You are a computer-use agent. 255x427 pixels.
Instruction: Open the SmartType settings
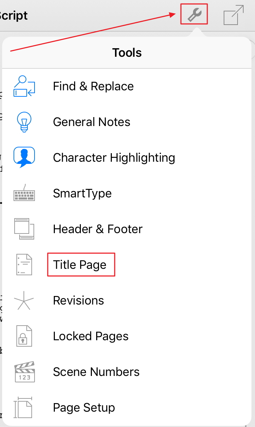(x=82, y=193)
